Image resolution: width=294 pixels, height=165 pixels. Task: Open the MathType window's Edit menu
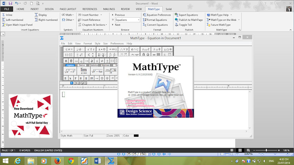70,43
